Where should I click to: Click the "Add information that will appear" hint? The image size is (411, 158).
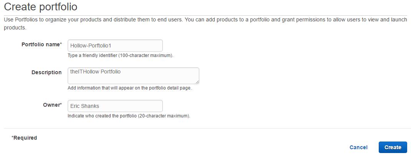tap(129, 88)
